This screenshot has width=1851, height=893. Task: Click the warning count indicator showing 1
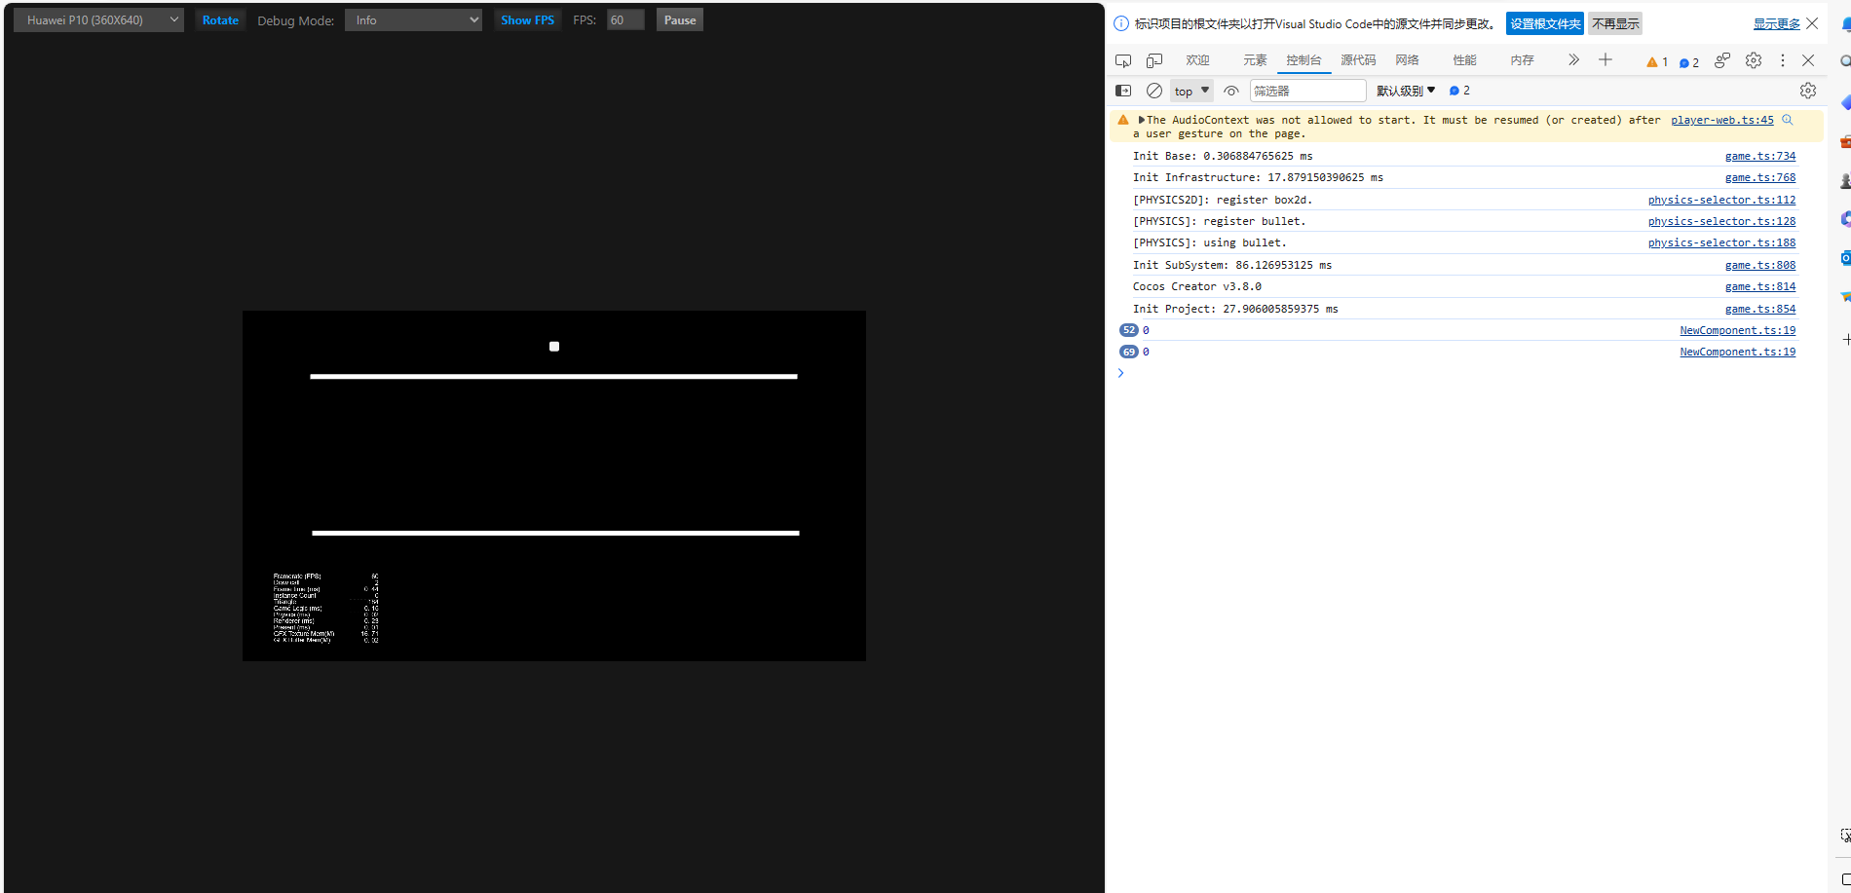point(1657,62)
